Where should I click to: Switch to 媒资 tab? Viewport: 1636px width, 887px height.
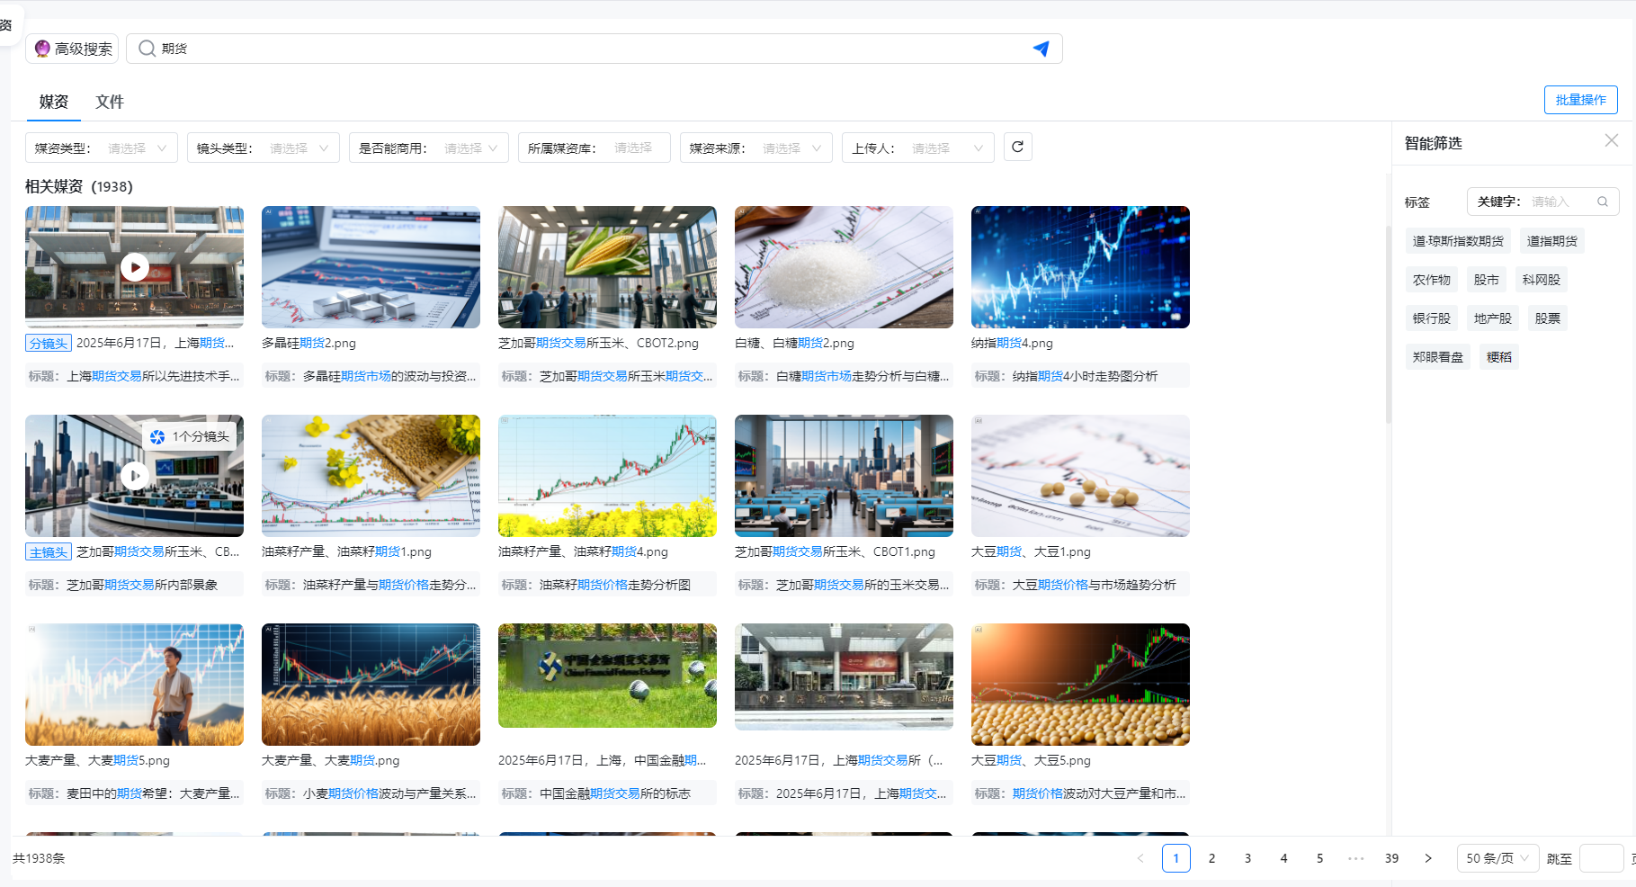54,102
